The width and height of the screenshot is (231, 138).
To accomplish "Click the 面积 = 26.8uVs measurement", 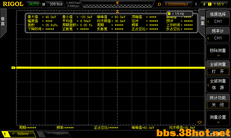I will click(42, 25).
